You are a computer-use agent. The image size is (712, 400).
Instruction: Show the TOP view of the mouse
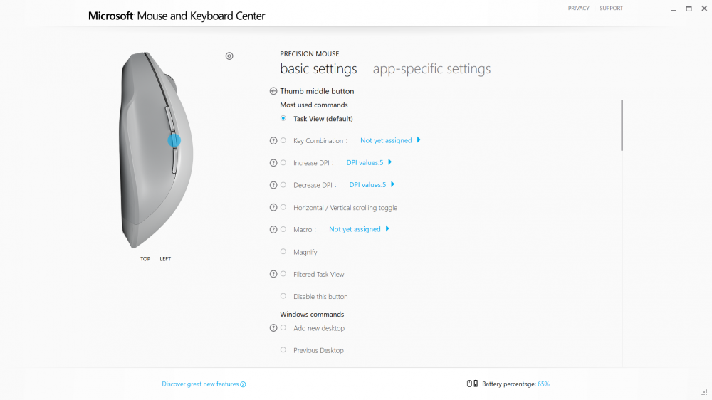(145, 259)
